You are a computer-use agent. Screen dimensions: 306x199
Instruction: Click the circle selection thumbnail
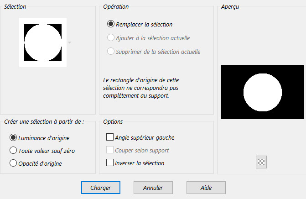[x=43, y=42]
